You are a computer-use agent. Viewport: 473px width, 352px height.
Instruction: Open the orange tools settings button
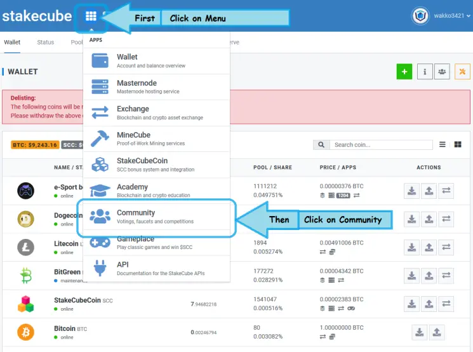click(x=462, y=72)
